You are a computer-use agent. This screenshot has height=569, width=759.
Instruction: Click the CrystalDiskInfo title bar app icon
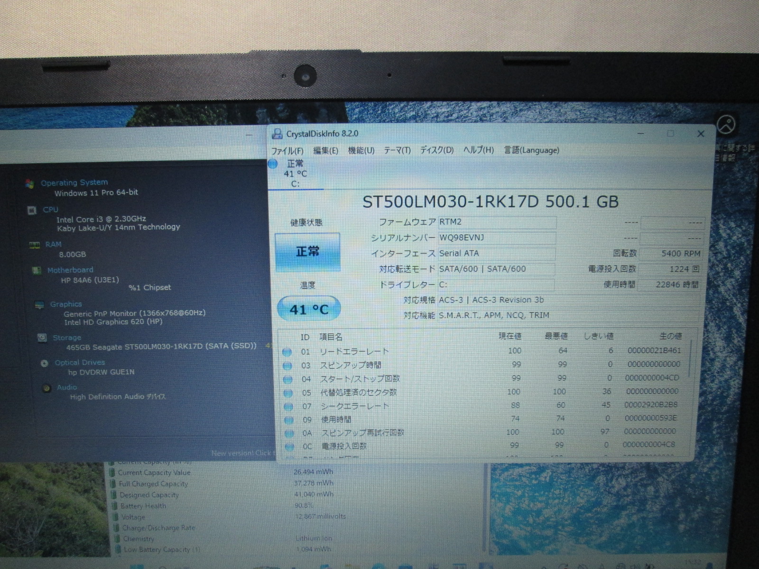point(277,134)
